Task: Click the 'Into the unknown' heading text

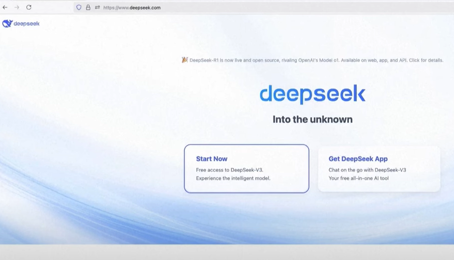Action: tap(313, 119)
